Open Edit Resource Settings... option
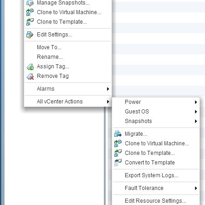The height and width of the screenshot is (205, 205). point(156,201)
